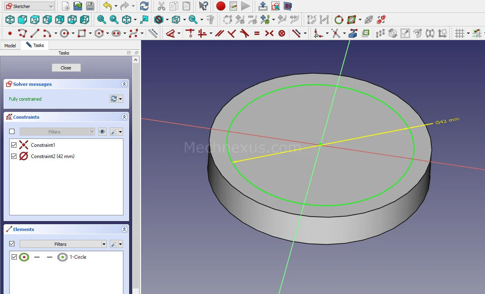Switch to the Model tab

coord(10,45)
